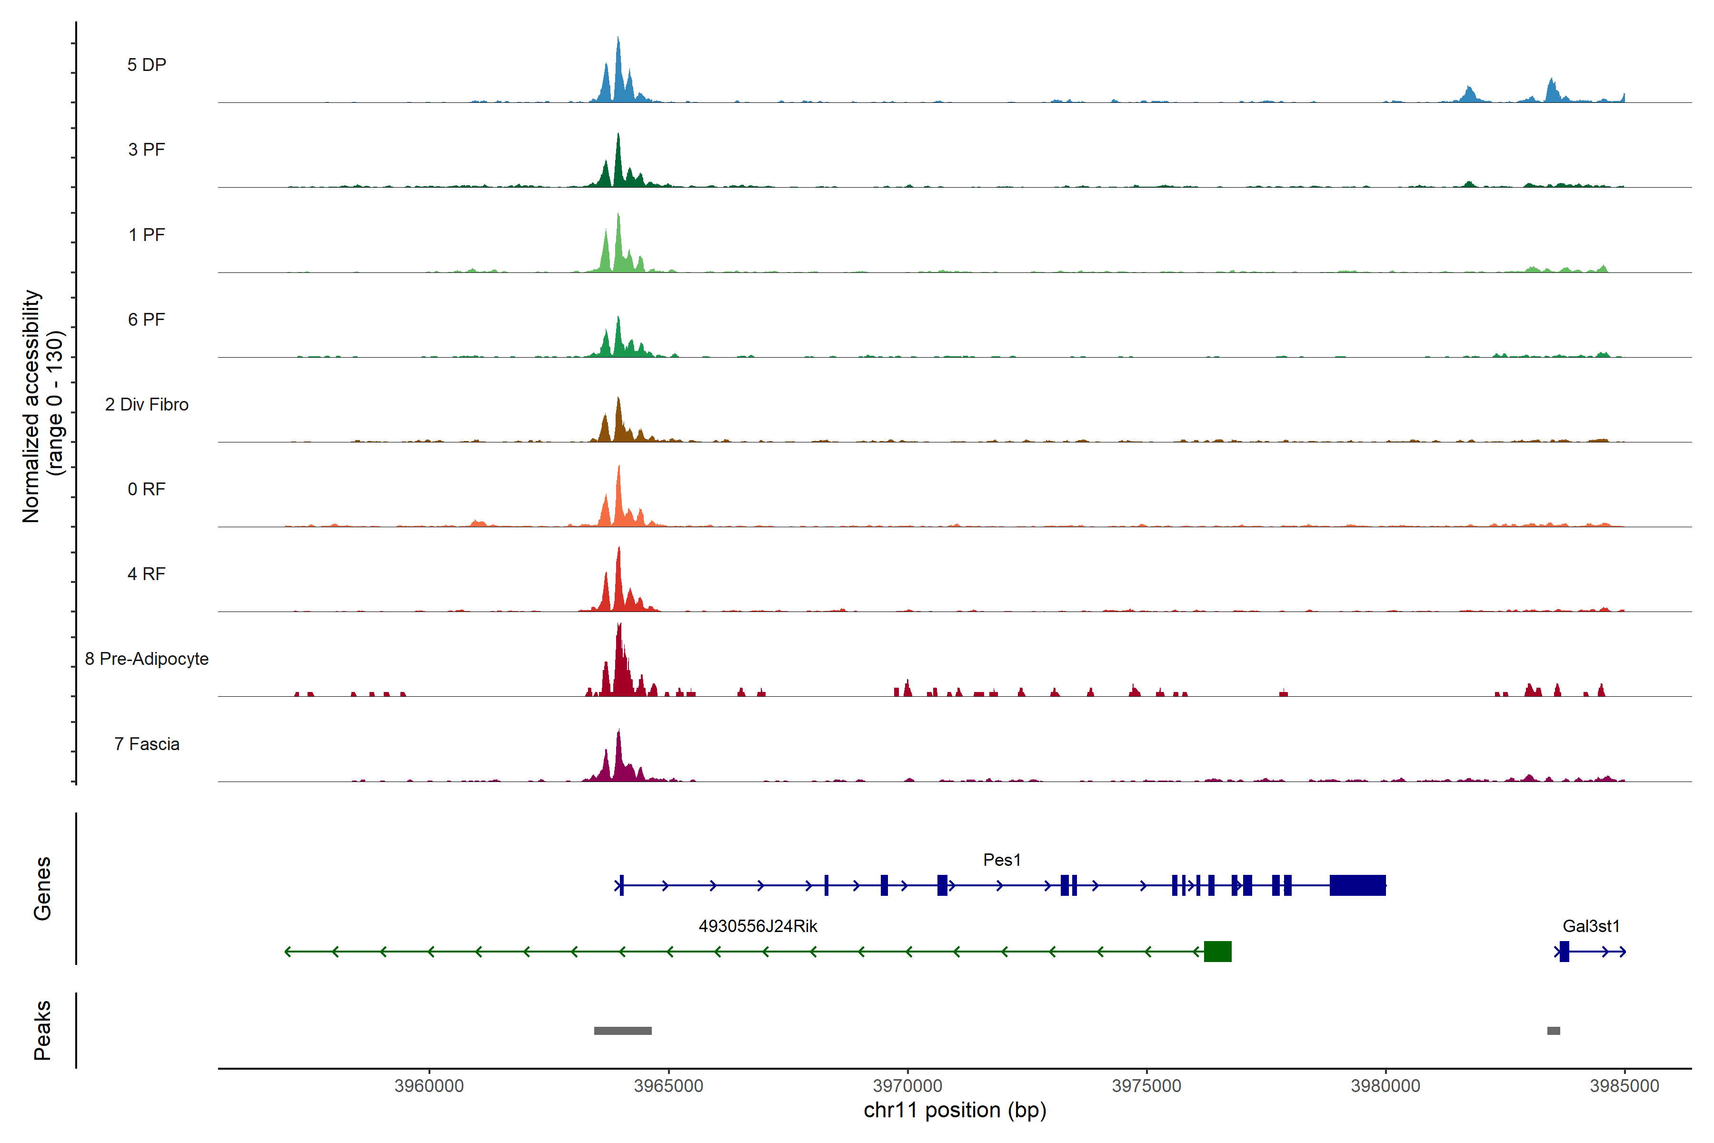Click the chr11 position axis title
This screenshot has width=1714, height=1143.
click(x=955, y=1110)
